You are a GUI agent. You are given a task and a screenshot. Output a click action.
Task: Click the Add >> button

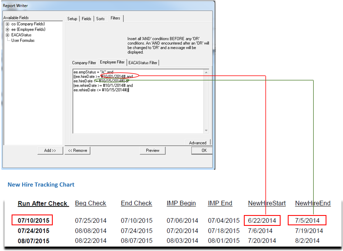50,150
